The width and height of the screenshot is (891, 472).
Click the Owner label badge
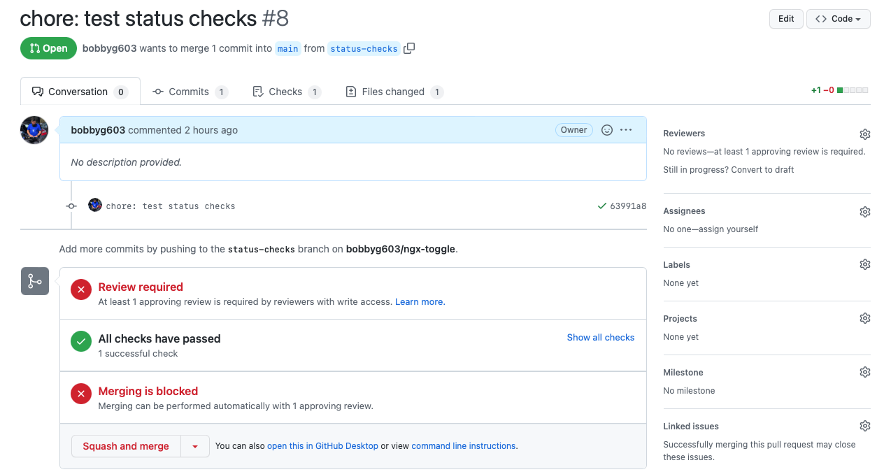coord(573,129)
